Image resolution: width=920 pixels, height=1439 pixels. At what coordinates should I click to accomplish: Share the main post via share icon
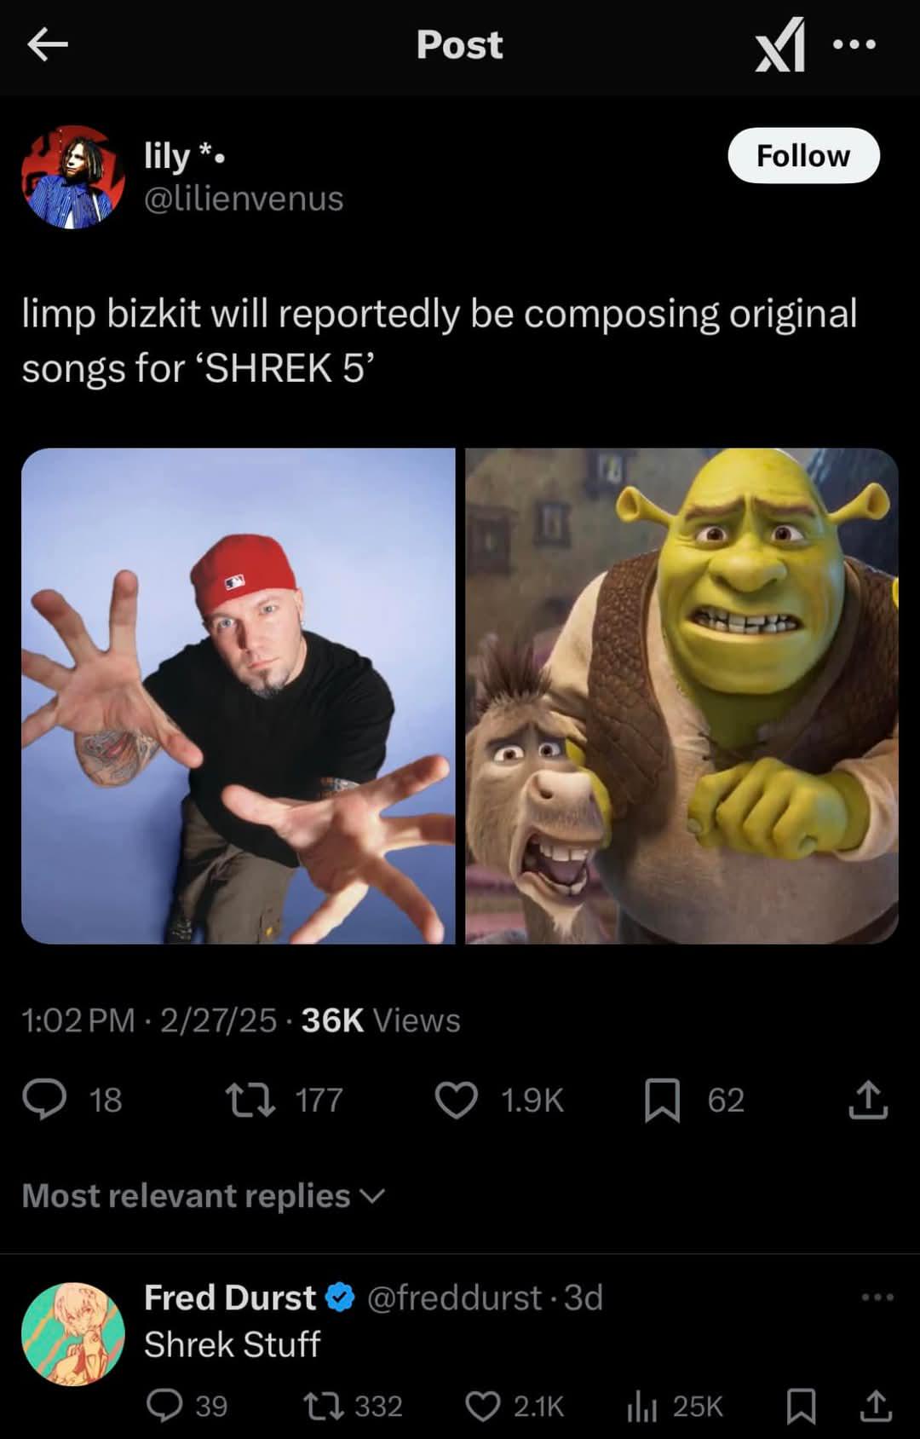(x=868, y=1099)
